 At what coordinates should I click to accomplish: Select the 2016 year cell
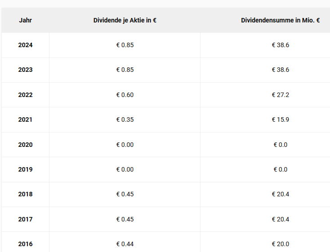(x=25, y=244)
